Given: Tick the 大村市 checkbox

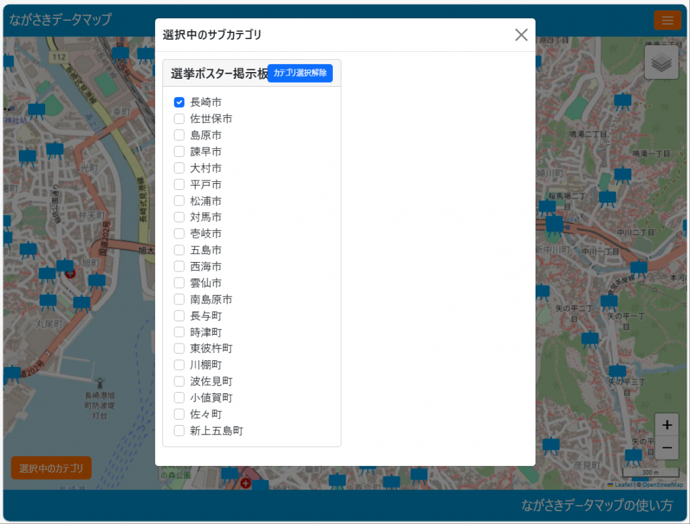Looking at the screenshot, I should [179, 168].
